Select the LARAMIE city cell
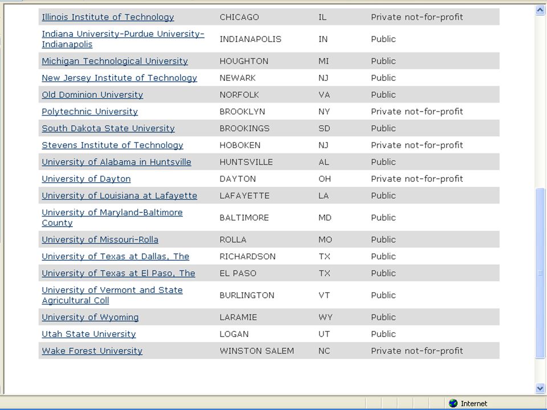547x410 pixels. coord(238,317)
